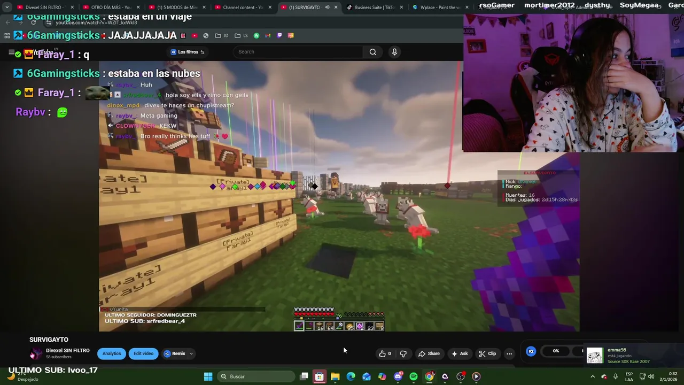Open the Divexel SIN FILTRO channel name

click(68, 351)
